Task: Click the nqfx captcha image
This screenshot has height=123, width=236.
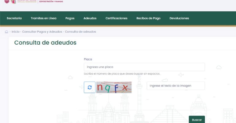Action: tap(114, 87)
